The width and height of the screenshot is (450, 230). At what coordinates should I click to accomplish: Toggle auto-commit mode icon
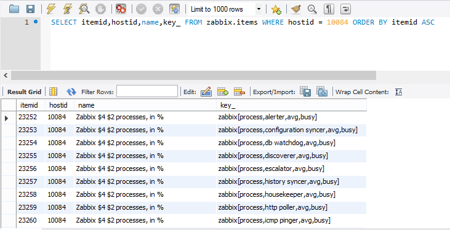[x=174, y=9]
